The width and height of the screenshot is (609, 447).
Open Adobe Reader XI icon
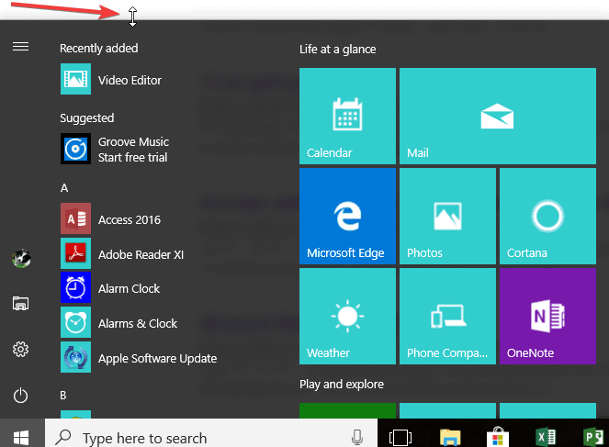tap(75, 253)
